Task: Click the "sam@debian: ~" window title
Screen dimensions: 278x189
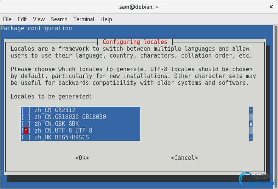Action: click(139, 7)
